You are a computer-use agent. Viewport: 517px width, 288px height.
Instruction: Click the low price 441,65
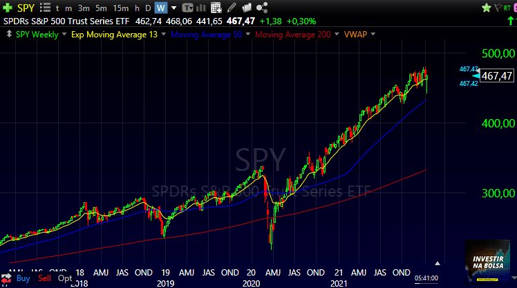209,21
